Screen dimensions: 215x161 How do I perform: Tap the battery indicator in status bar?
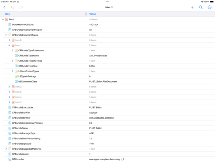click(212, 2)
